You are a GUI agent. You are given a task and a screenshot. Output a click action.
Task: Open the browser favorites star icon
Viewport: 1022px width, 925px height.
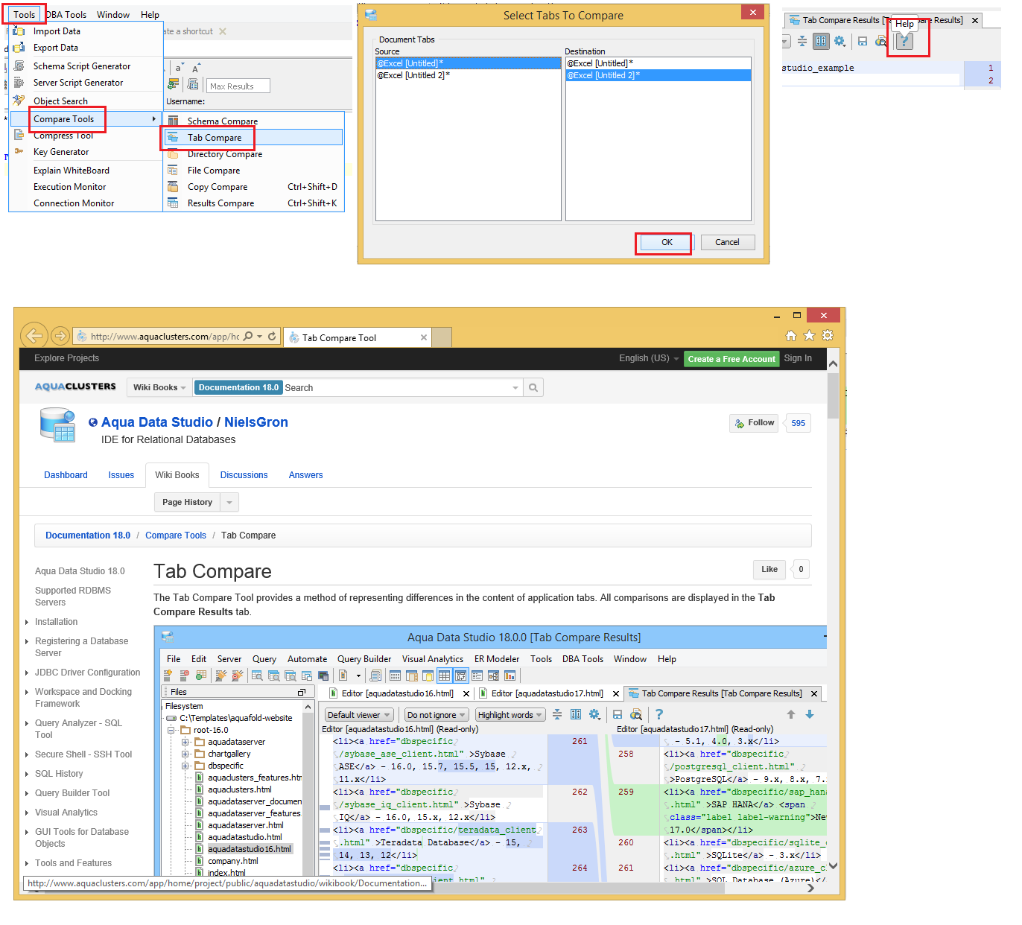pos(809,336)
